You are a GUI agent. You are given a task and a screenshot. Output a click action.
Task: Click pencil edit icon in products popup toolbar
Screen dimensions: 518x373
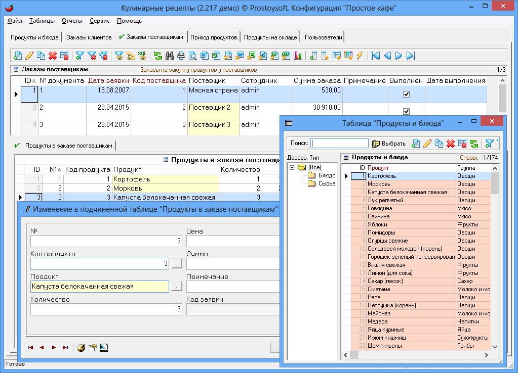click(x=427, y=144)
